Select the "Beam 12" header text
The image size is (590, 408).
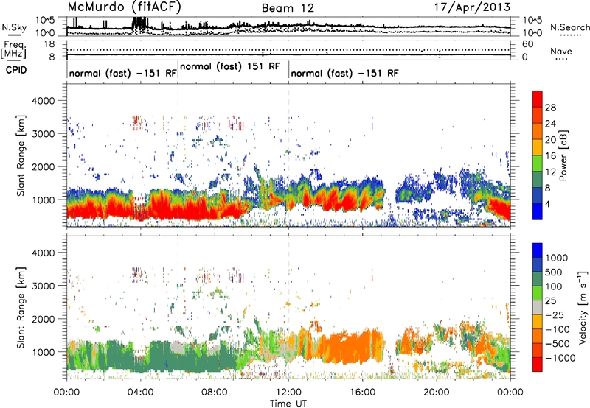pos(288,8)
